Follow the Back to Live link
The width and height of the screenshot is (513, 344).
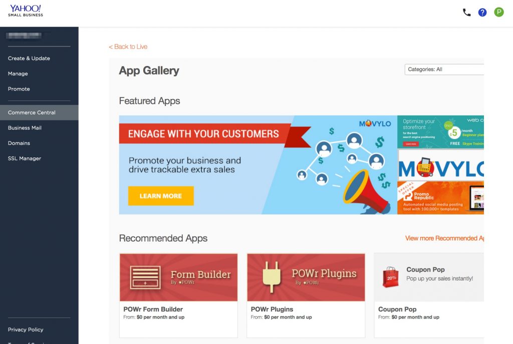click(128, 46)
